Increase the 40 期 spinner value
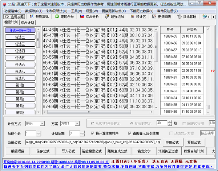Viewport: 218px width, 171px height. pos(170,122)
